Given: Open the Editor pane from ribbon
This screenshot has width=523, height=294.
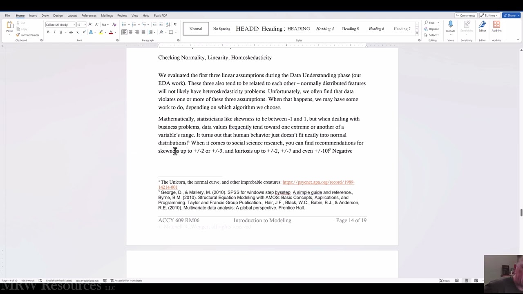Looking at the screenshot, I should pyautogui.click(x=482, y=27).
